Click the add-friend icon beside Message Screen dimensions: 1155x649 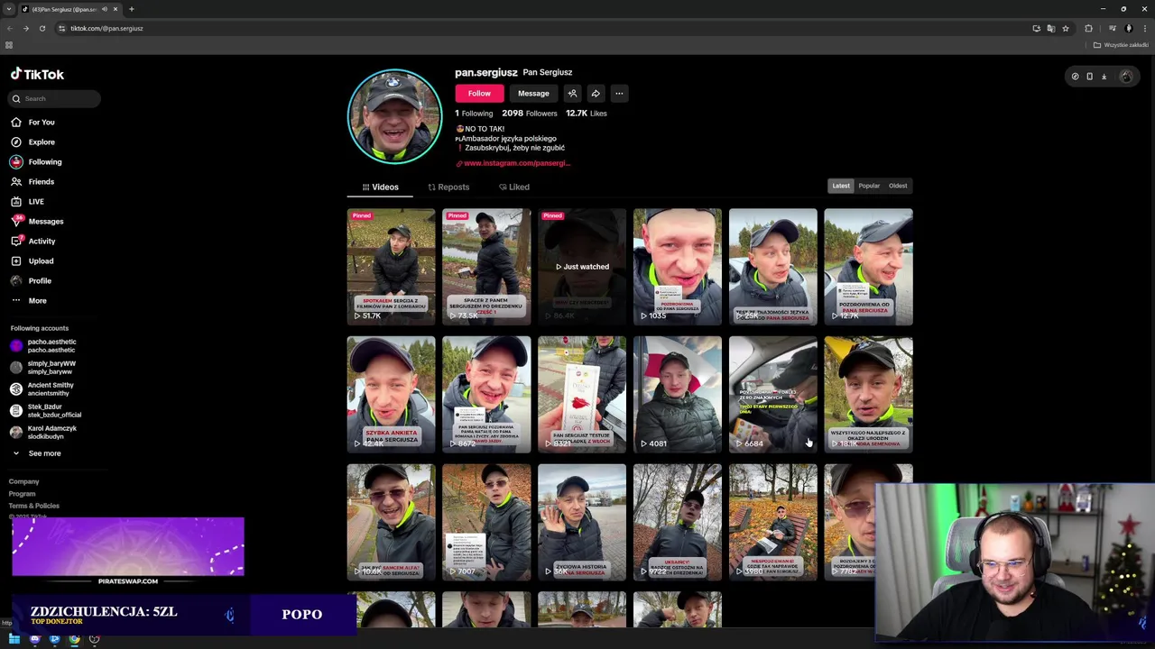click(x=572, y=93)
